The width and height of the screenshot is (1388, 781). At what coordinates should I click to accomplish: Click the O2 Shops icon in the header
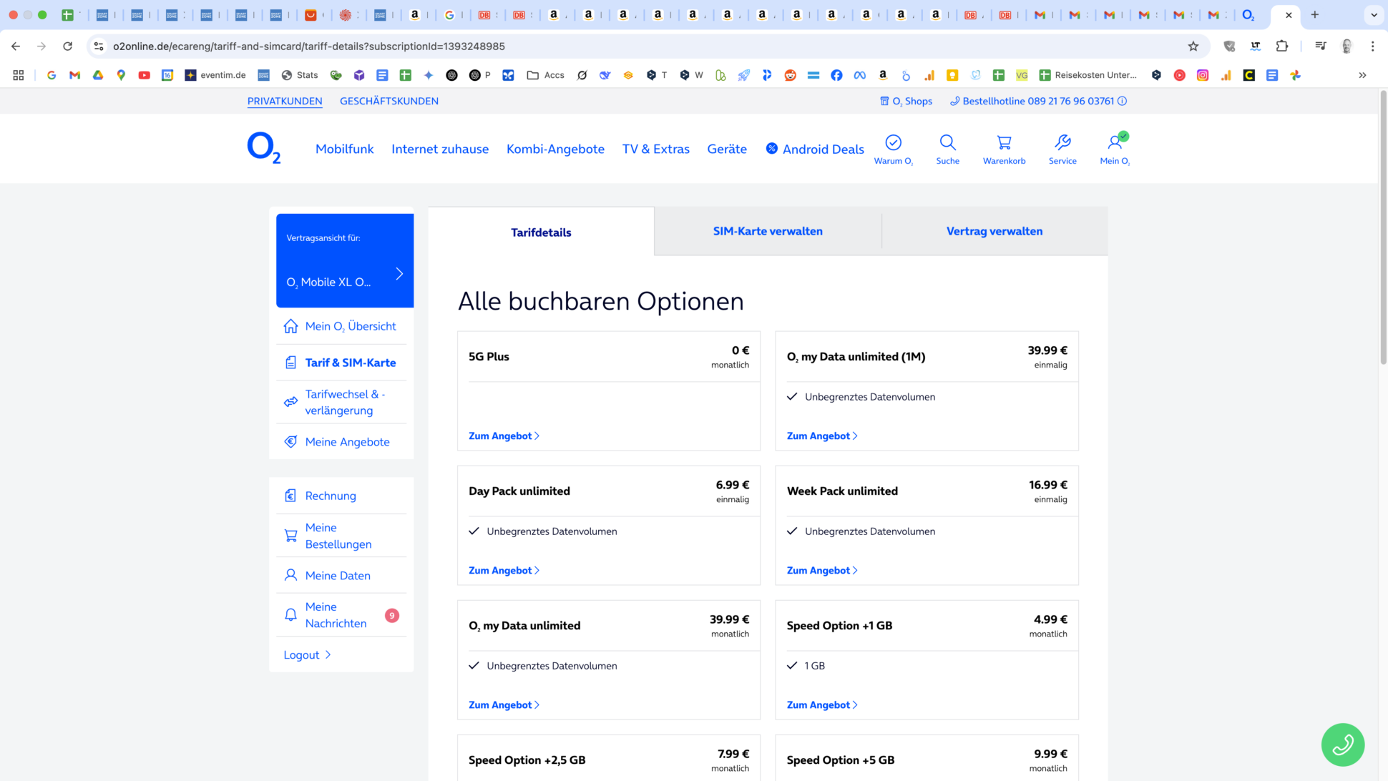click(x=885, y=101)
